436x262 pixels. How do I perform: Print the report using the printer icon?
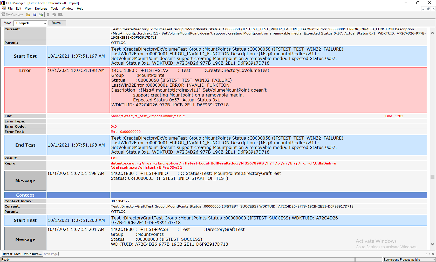tap(41, 15)
